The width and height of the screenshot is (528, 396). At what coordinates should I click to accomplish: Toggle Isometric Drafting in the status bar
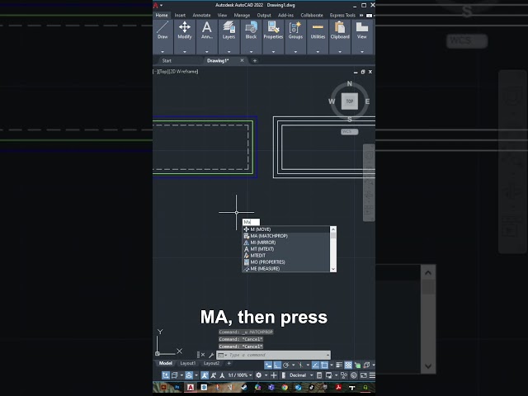300,365
